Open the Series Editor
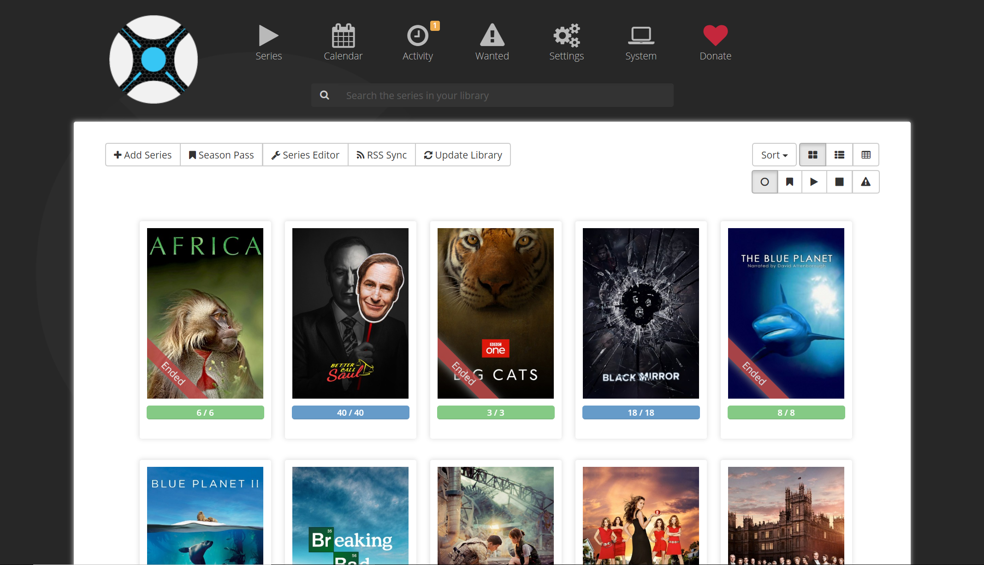Image resolution: width=984 pixels, height=565 pixels. pyautogui.click(x=305, y=155)
